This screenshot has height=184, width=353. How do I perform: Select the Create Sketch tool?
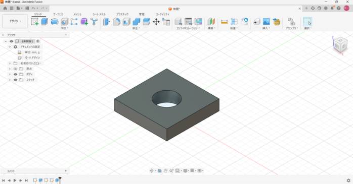[x=35, y=22]
